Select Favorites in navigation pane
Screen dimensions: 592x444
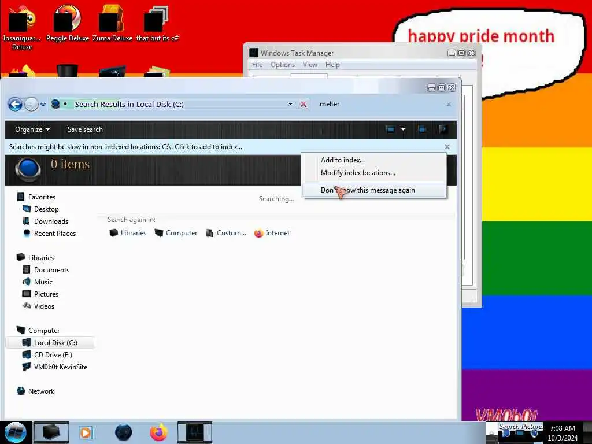click(36, 197)
